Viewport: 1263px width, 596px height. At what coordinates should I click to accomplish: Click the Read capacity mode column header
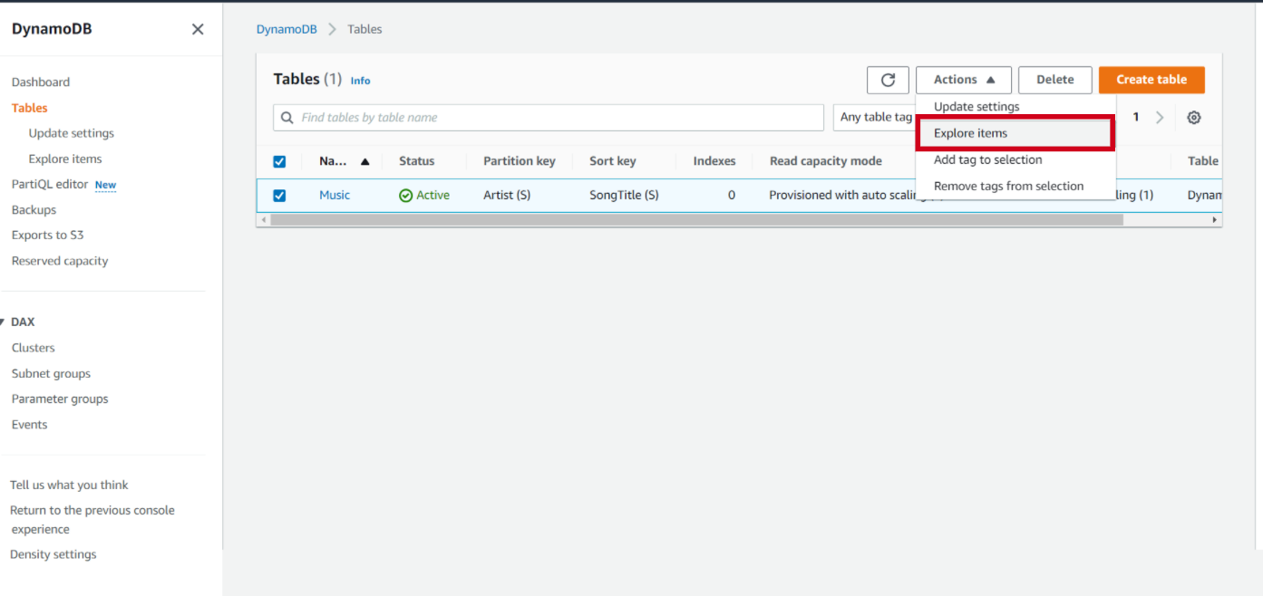point(826,161)
